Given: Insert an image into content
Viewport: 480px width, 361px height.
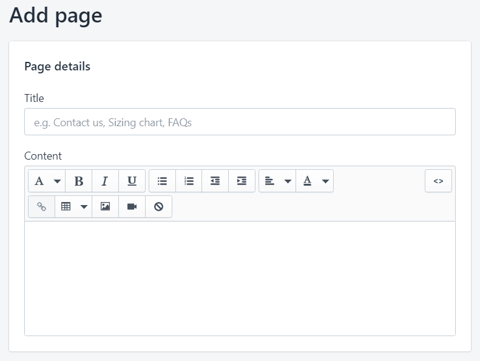Looking at the screenshot, I should 106,207.
